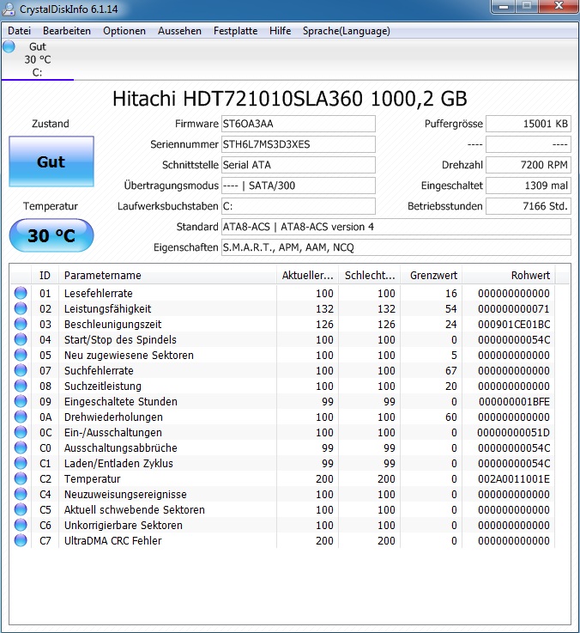The image size is (580, 633).
Task: Click the status dot for Laden/Entladen Zyklus
Action: pyautogui.click(x=21, y=463)
